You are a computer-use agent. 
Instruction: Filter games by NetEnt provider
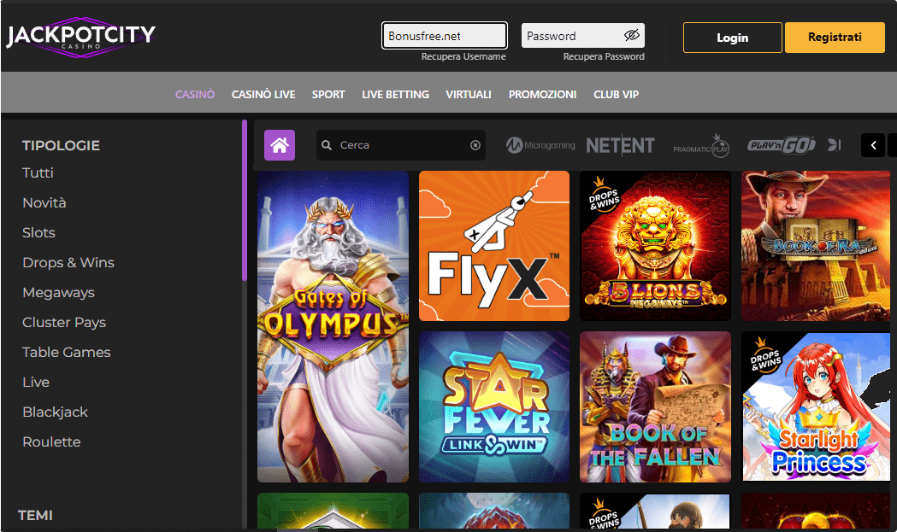point(620,146)
